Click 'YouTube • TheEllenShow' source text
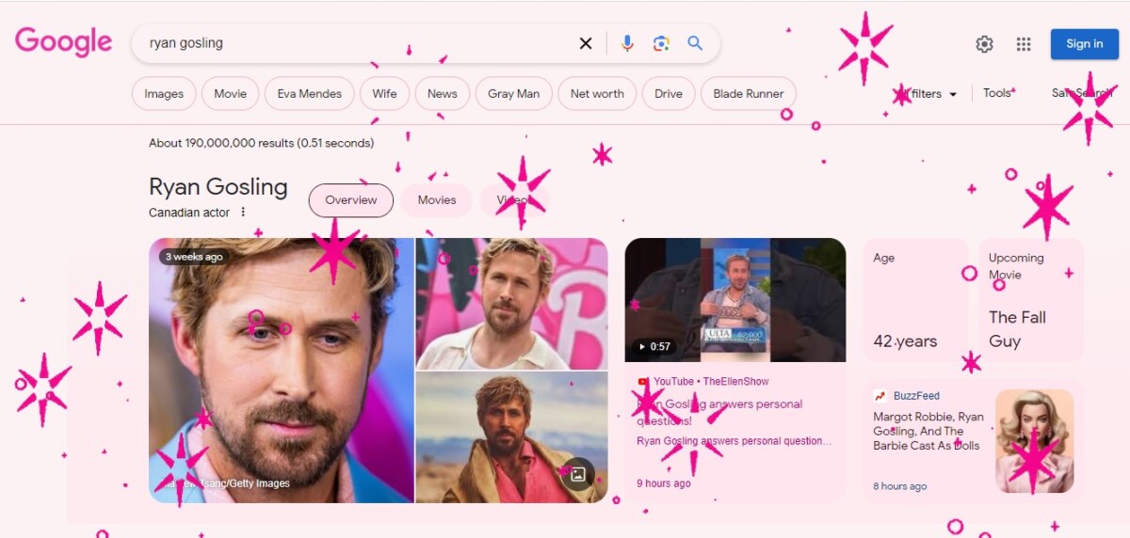The image size is (1130, 538). pyautogui.click(x=711, y=382)
